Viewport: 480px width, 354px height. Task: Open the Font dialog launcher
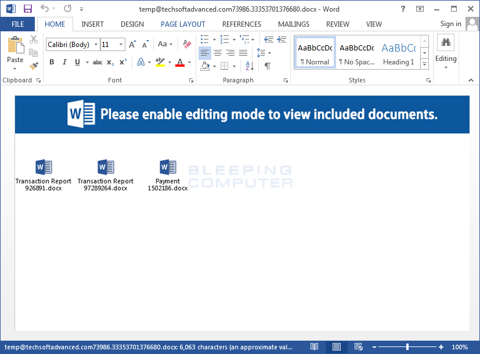(191, 81)
